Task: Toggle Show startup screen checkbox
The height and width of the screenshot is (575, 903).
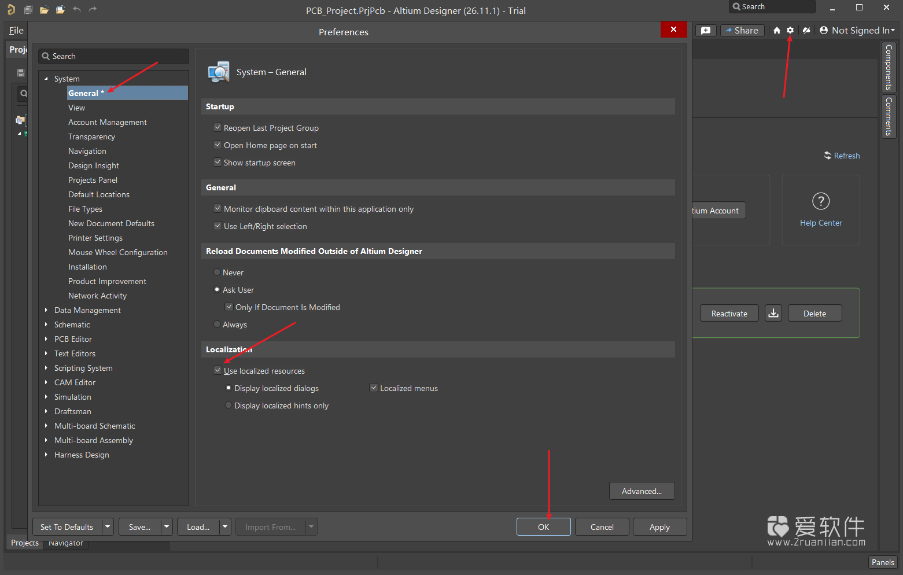Action: pos(218,162)
